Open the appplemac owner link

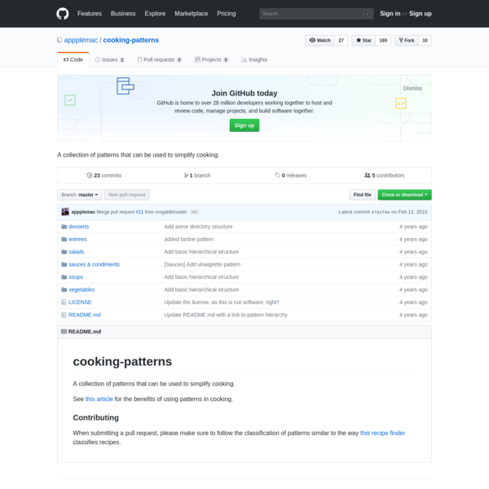(x=81, y=40)
